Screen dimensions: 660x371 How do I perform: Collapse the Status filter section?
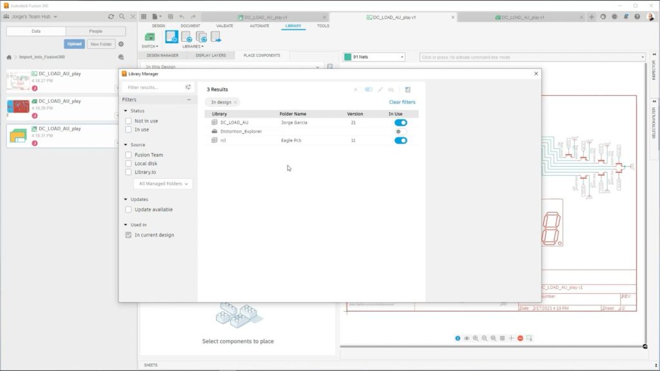[x=126, y=111]
